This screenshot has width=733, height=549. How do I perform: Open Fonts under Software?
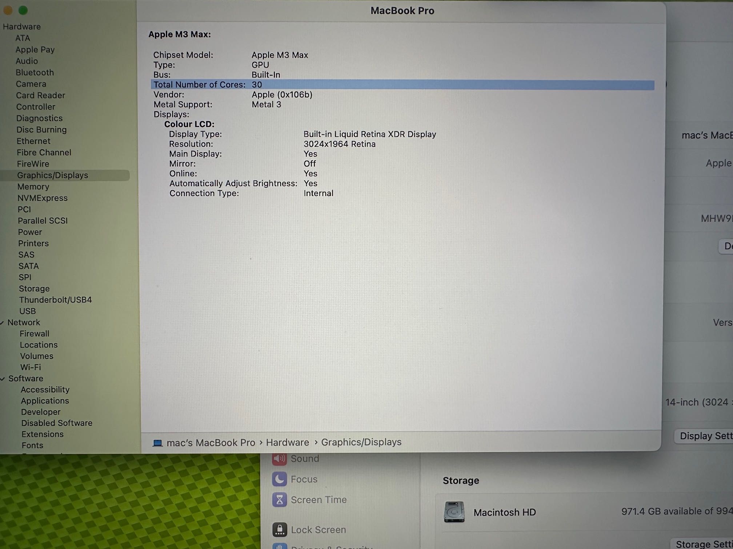click(x=32, y=446)
